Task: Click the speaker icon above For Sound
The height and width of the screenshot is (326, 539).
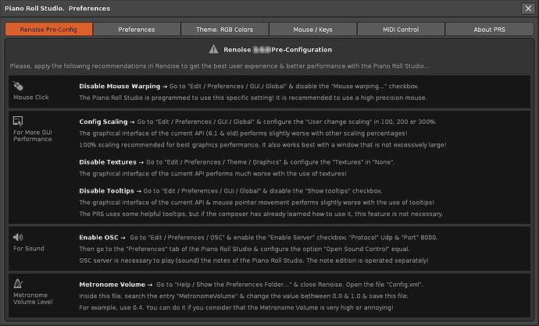Action: [18, 237]
